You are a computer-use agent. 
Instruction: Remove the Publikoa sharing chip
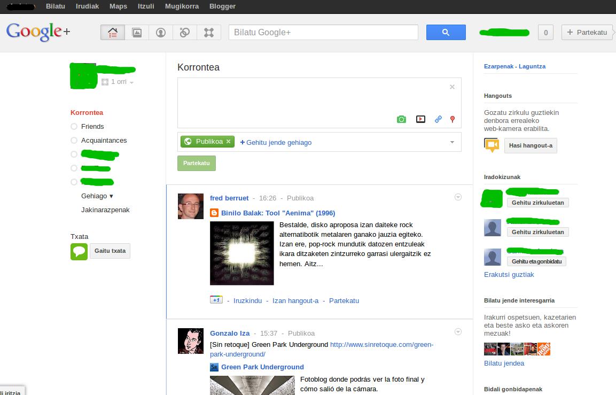click(228, 142)
